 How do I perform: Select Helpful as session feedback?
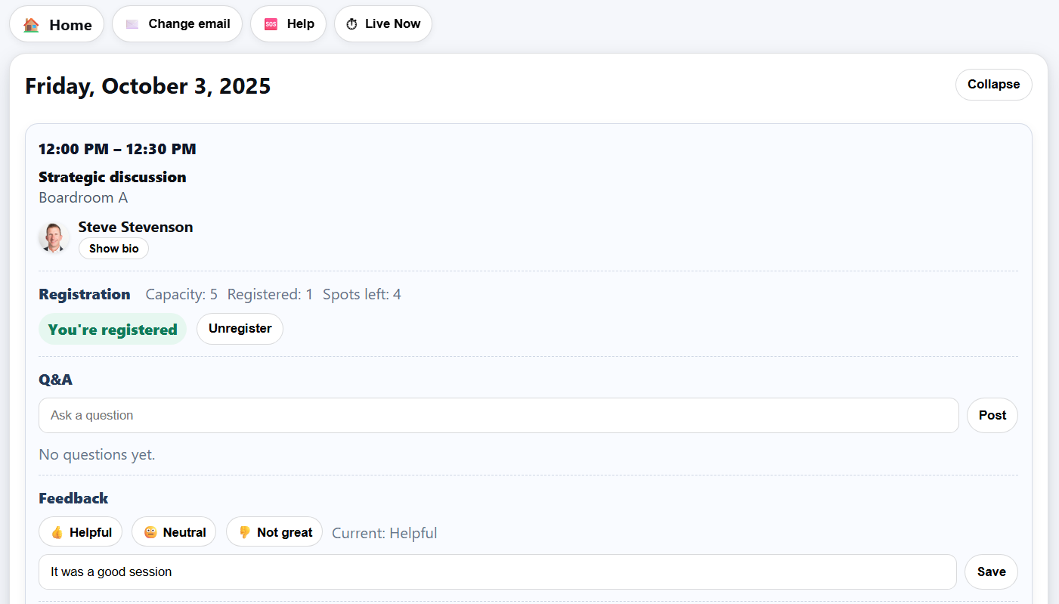tap(80, 531)
